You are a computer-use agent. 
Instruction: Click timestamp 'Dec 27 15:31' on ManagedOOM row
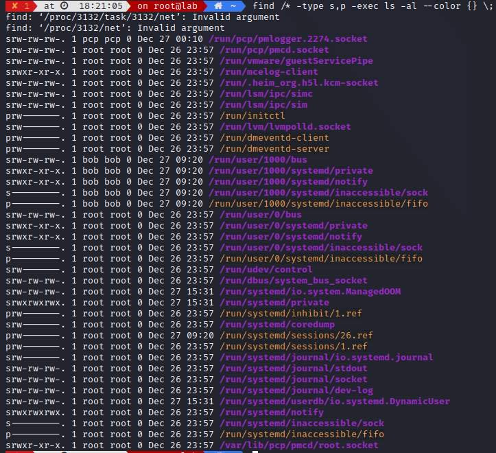(x=181, y=292)
